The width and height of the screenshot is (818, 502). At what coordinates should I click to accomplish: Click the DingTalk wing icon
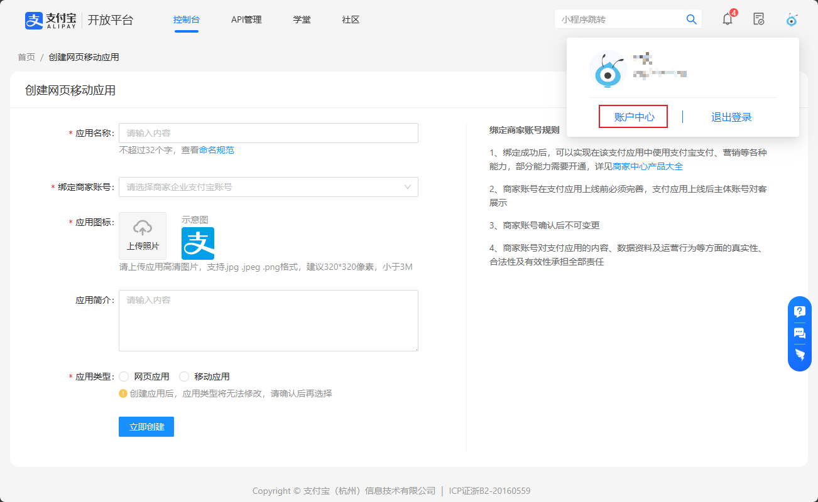tap(800, 355)
